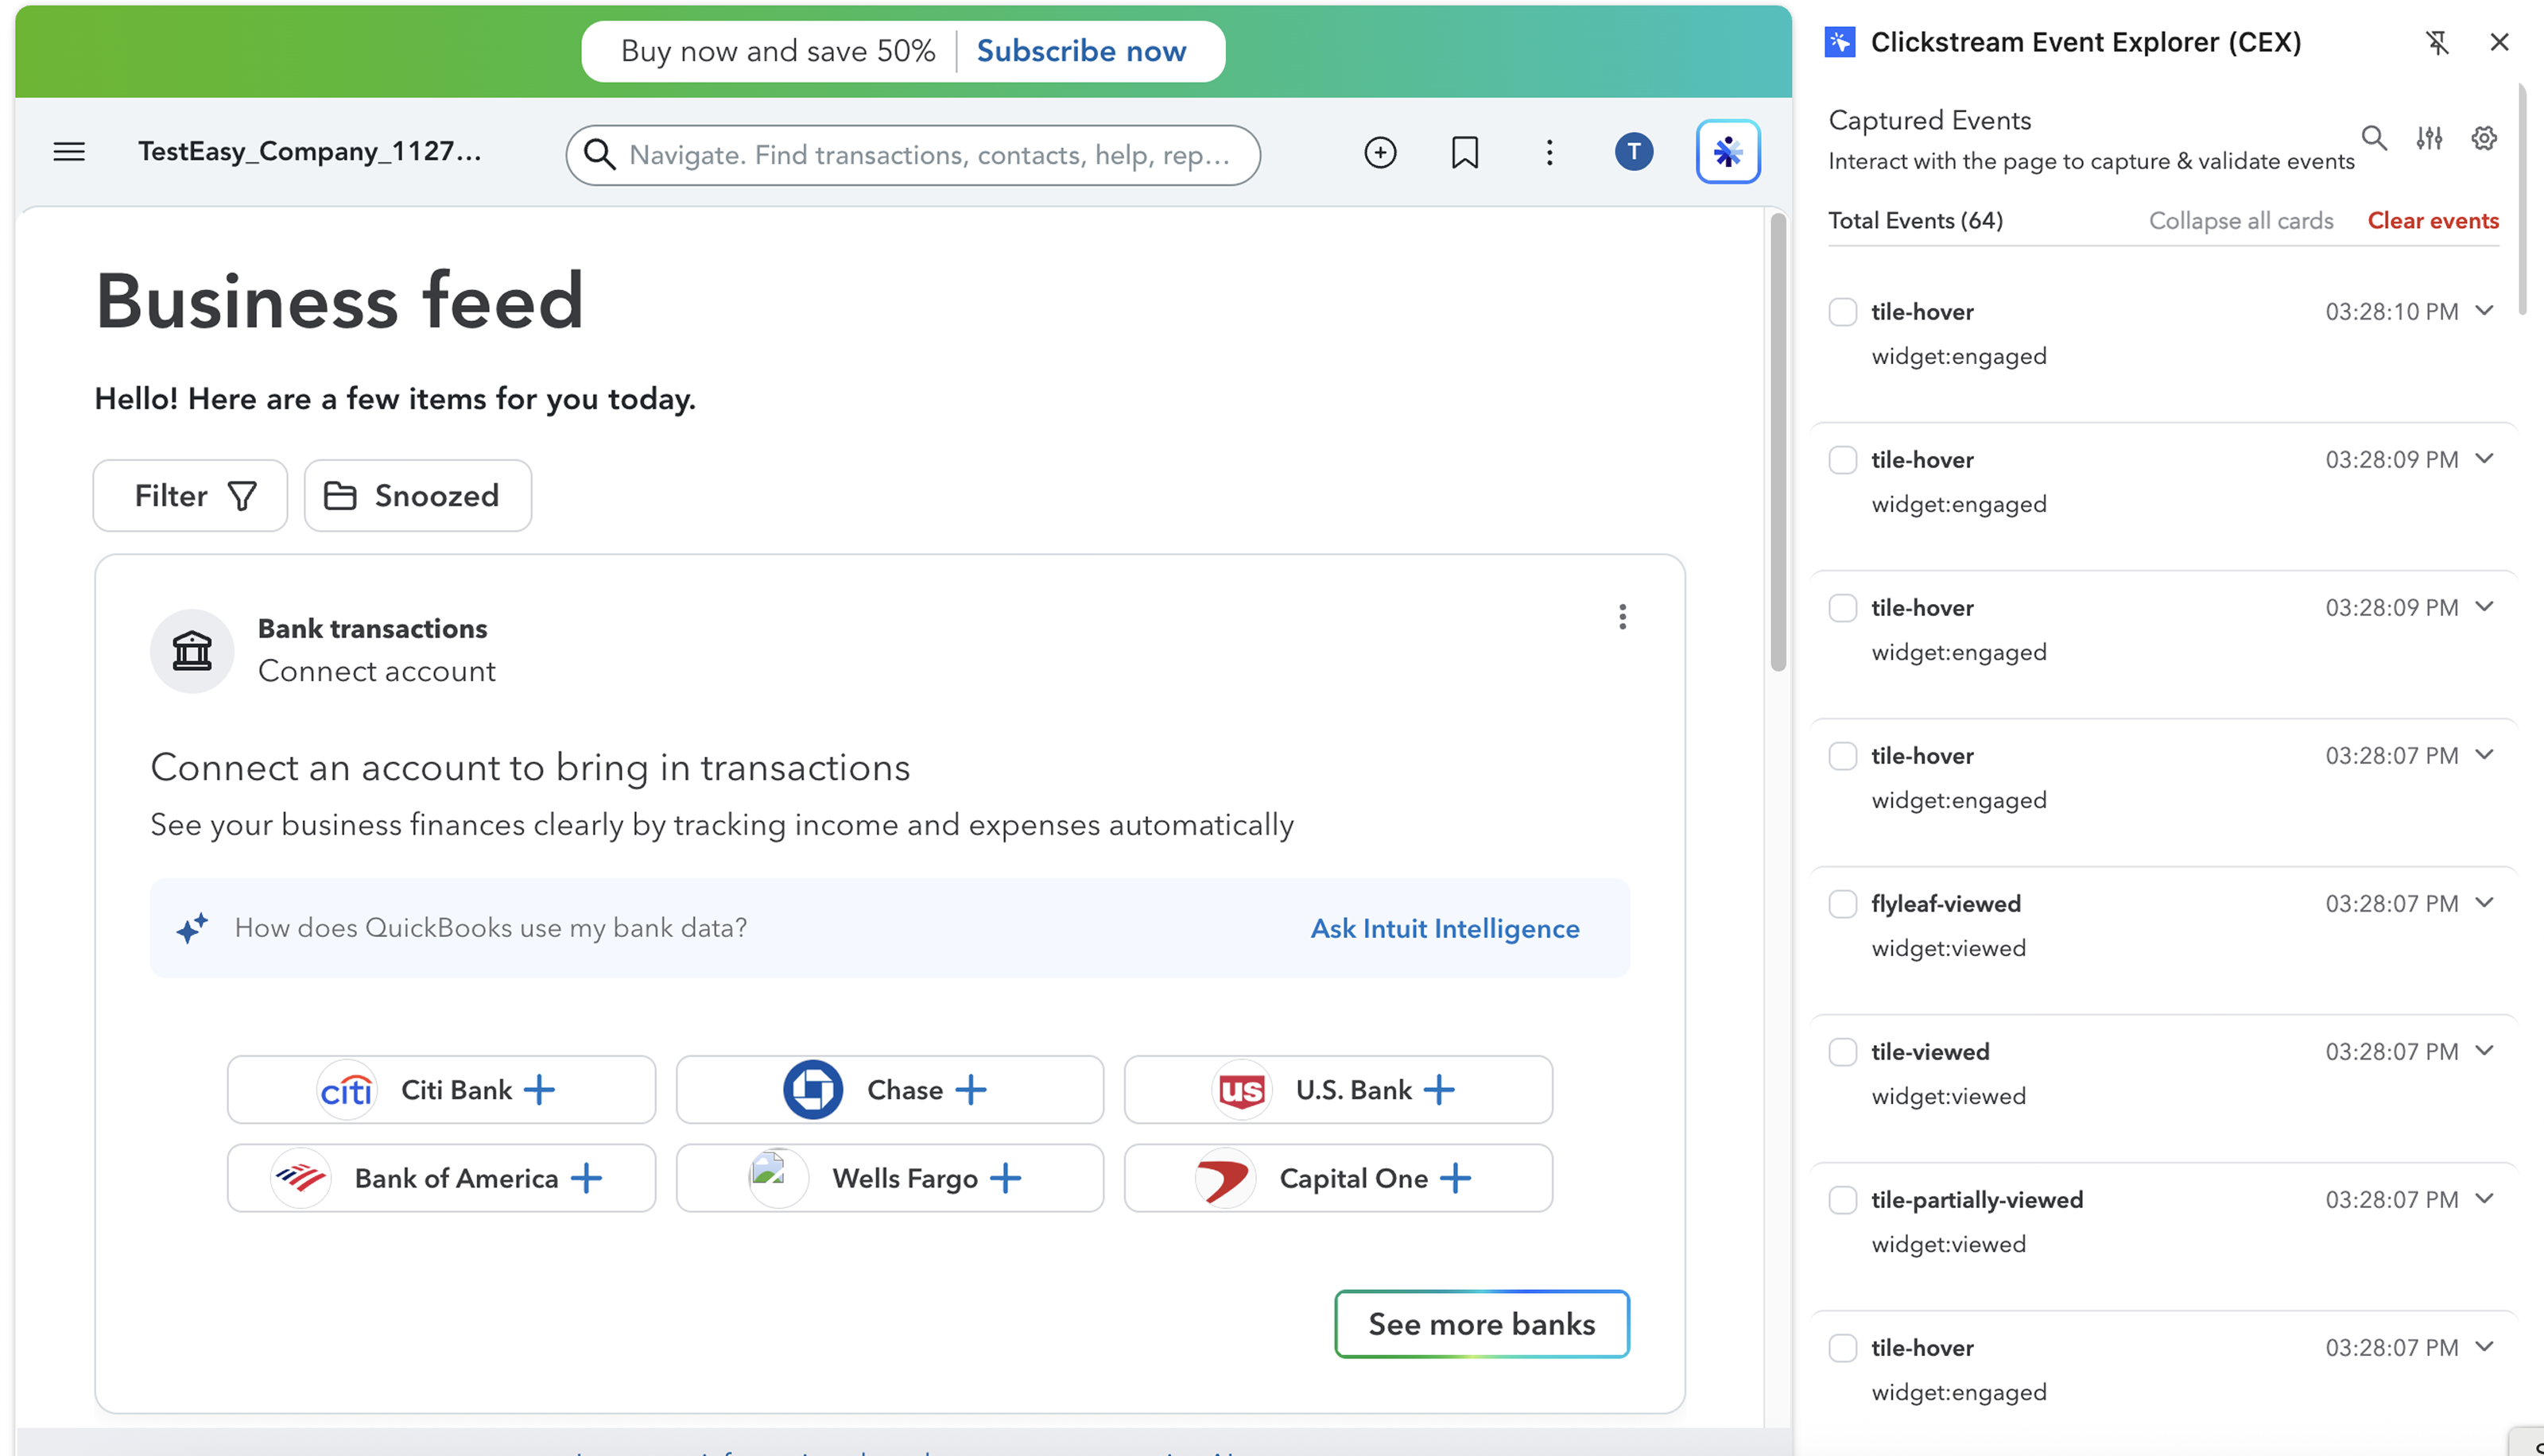Screen dimensions: 2544x1456
Task: Expand the tile-viewed event card
Action: tap(2485, 1051)
